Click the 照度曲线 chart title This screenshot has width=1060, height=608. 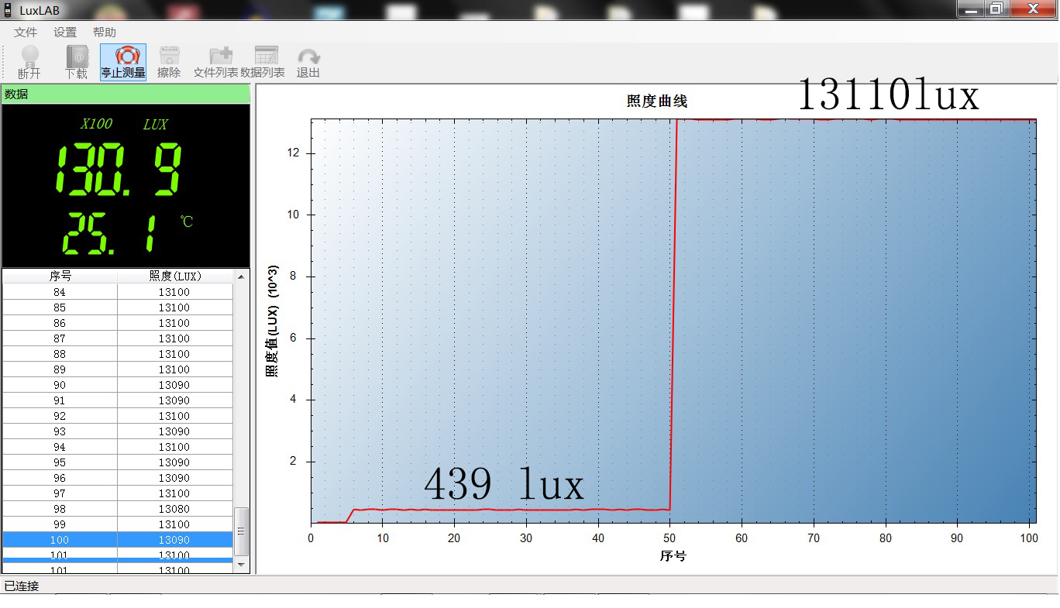tap(657, 101)
